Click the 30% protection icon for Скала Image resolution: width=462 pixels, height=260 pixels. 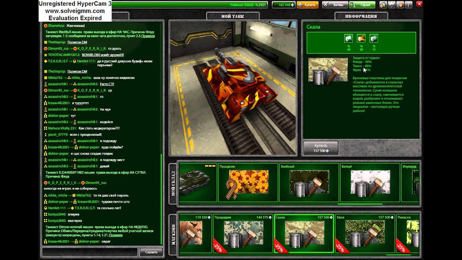pos(361,38)
